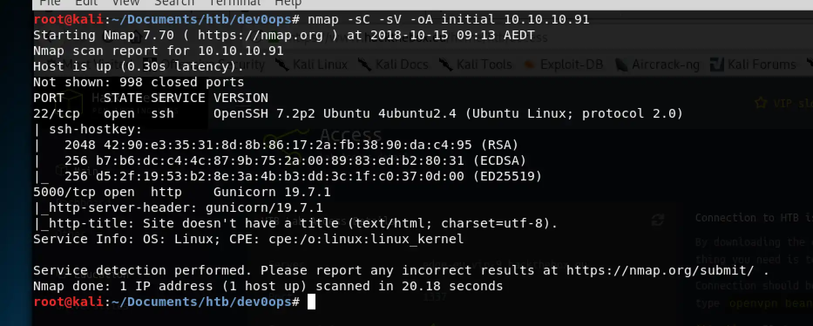813x326 pixels.
Task: Click the Kali Docs bookmark icon
Action: pos(365,65)
